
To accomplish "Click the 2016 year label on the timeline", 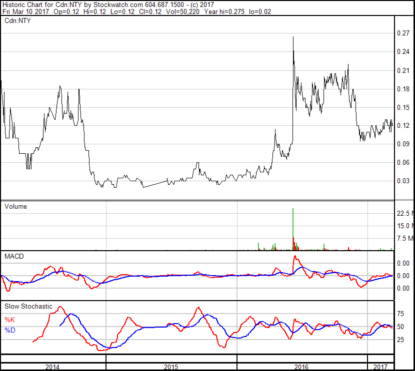I will pyautogui.click(x=301, y=367).
